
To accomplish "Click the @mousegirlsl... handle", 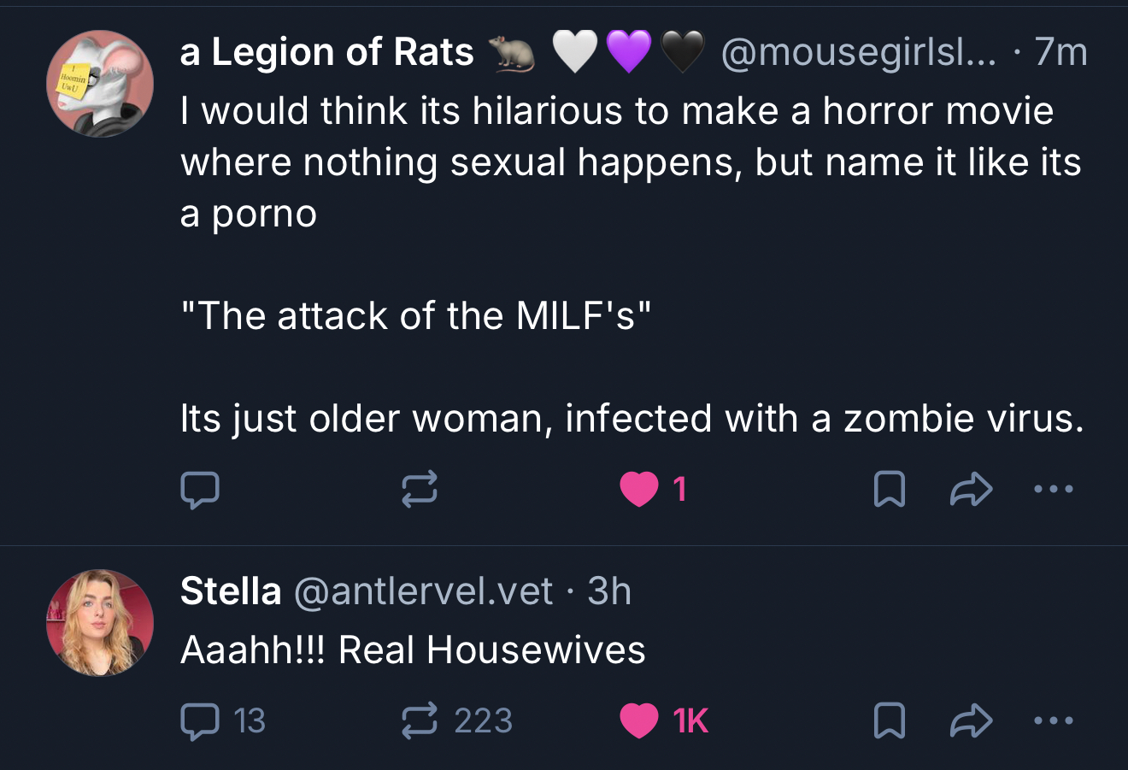I will 858,53.
